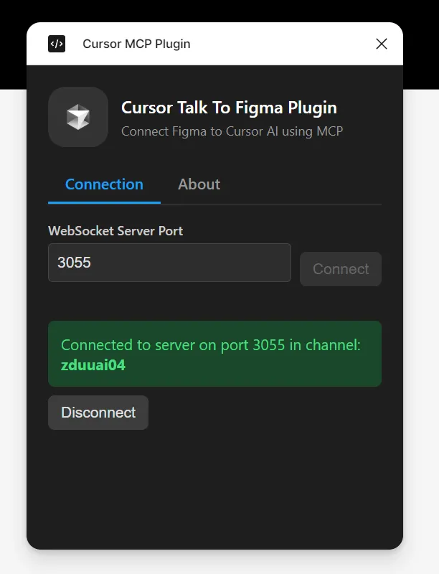Click the Connected to server status message
This screenshot has height=574, width=439.
pyautogui.click(x=214, y=354)
